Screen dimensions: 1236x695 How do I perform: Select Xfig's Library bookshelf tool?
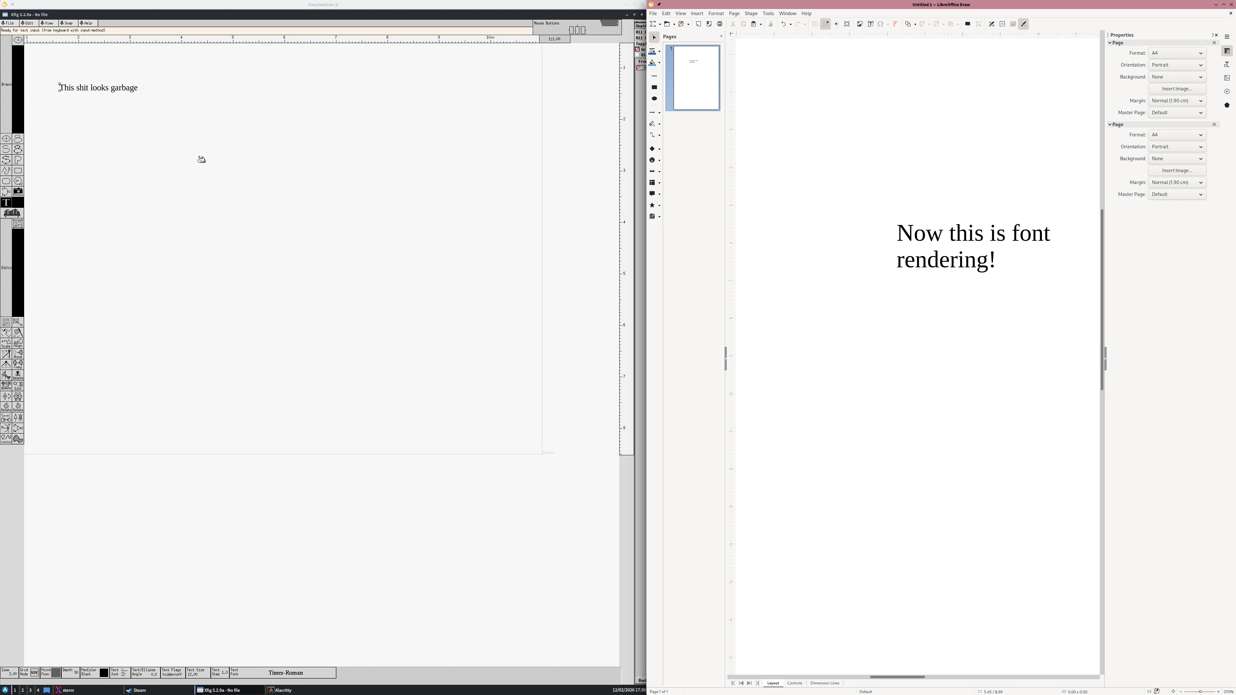[12, 213]
